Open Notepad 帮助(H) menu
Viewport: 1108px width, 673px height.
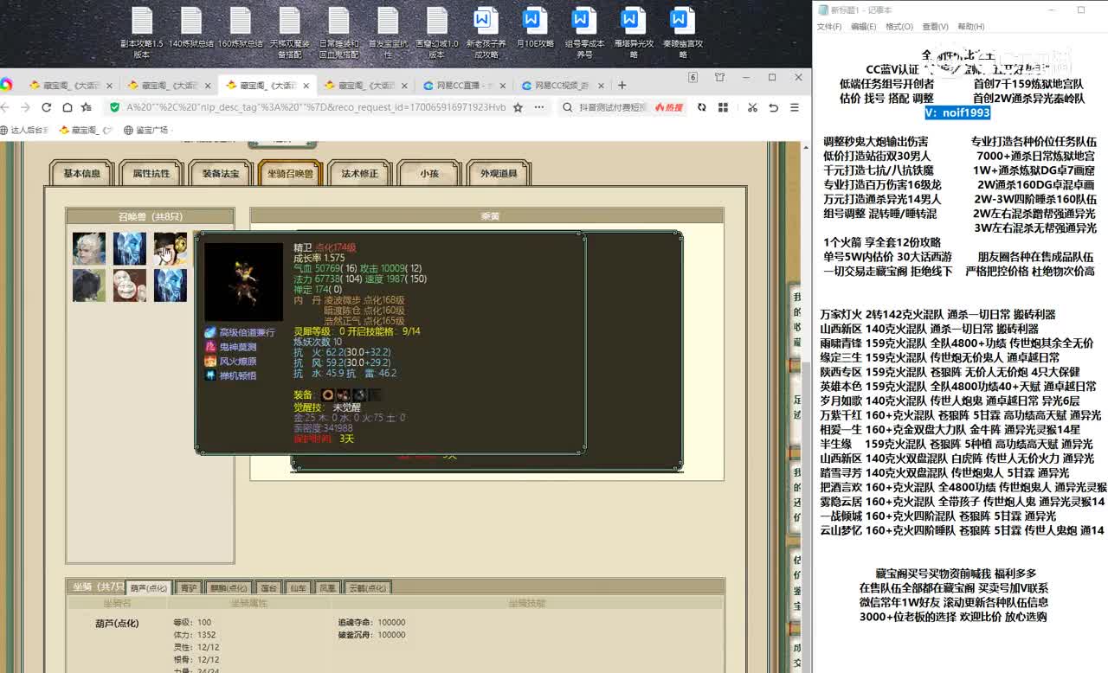[971, 27]
